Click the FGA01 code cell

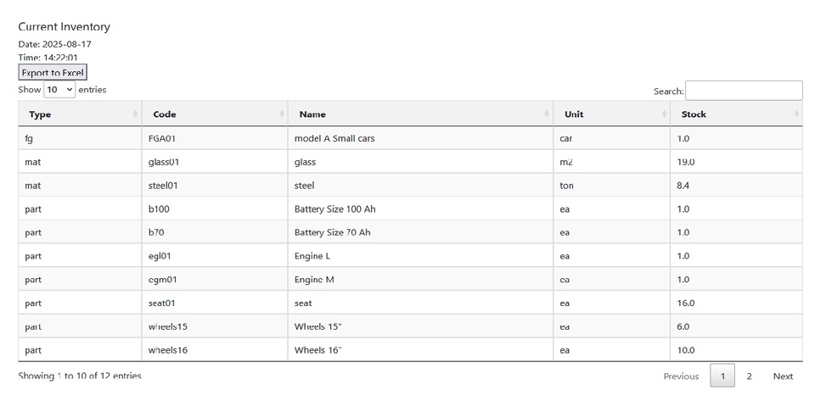click(161, 138)
